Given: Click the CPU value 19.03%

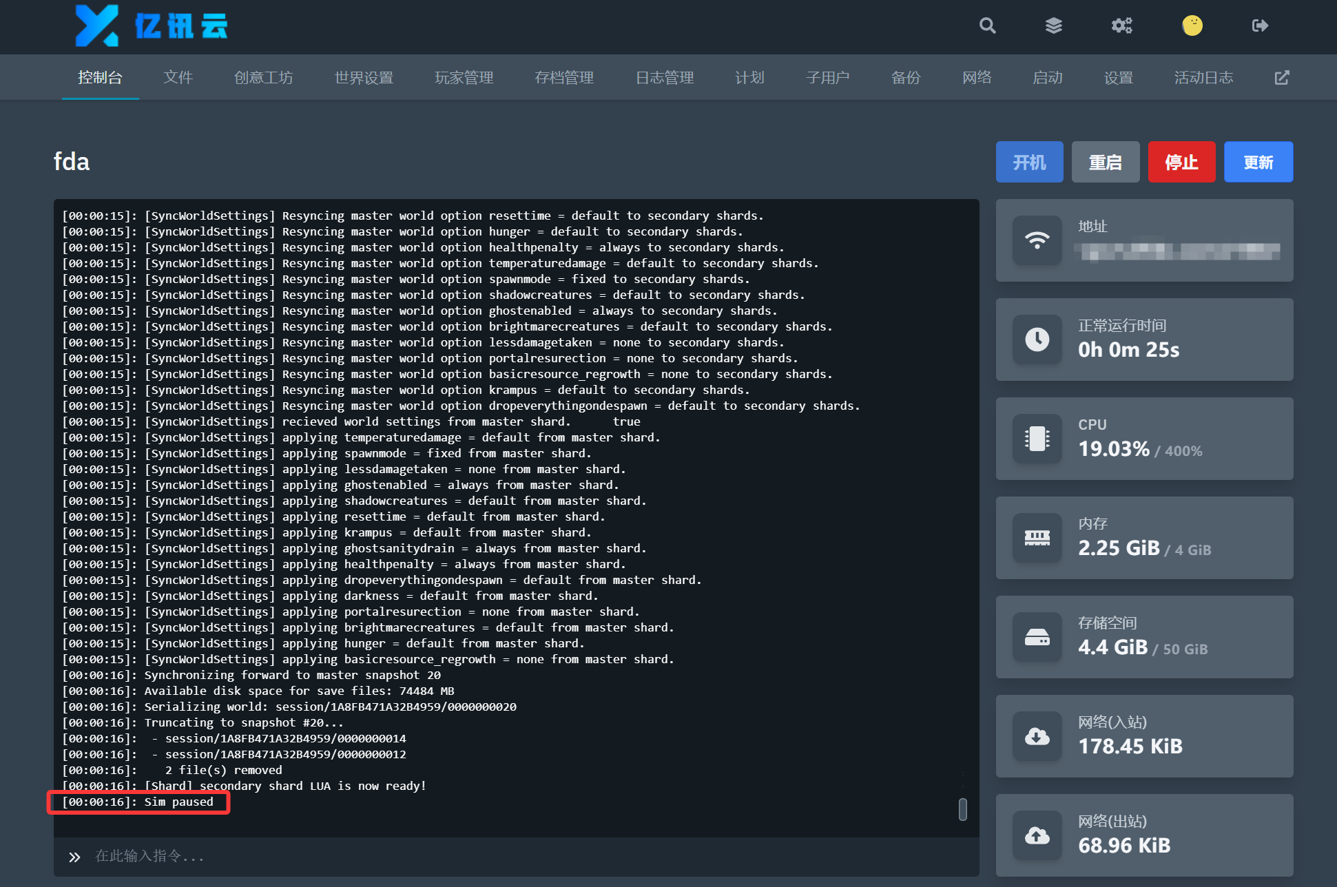Looking at the screenshot, I should point(1113,449).
